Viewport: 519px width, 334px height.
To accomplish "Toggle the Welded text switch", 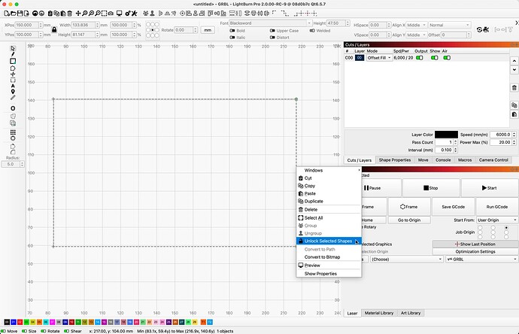I will click(x=312, y=30).
